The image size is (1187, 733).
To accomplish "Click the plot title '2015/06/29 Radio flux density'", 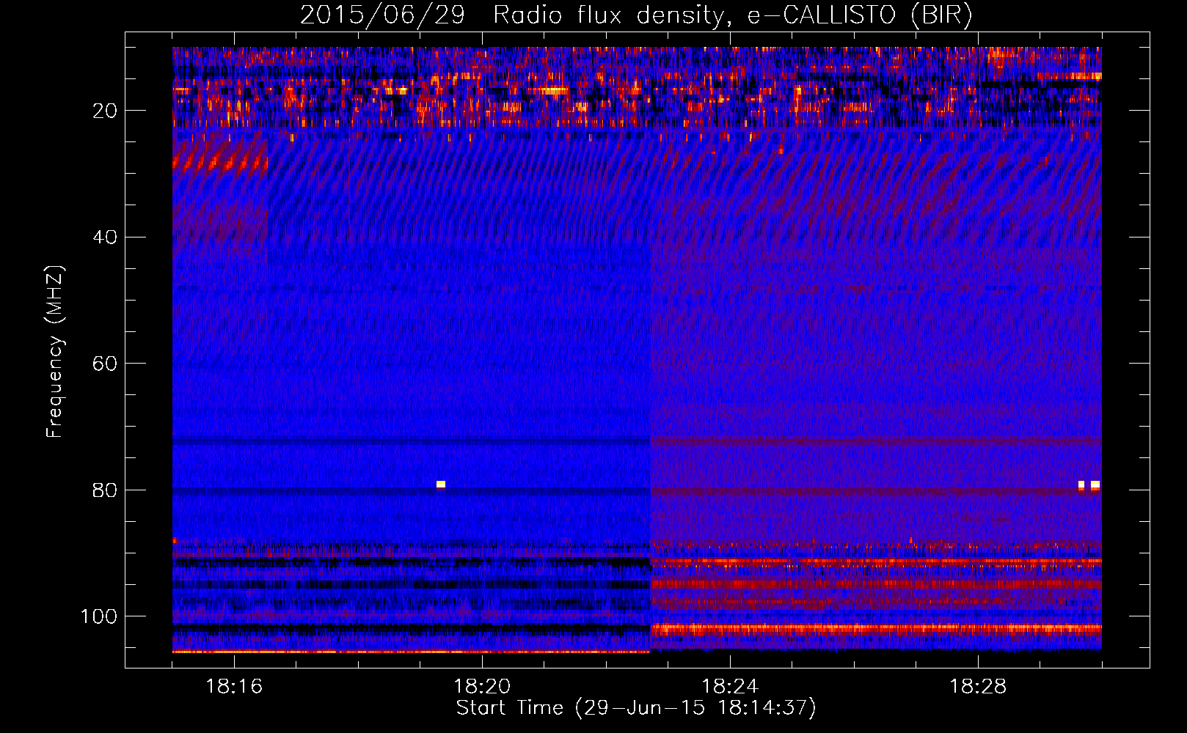I will point(636,15).
